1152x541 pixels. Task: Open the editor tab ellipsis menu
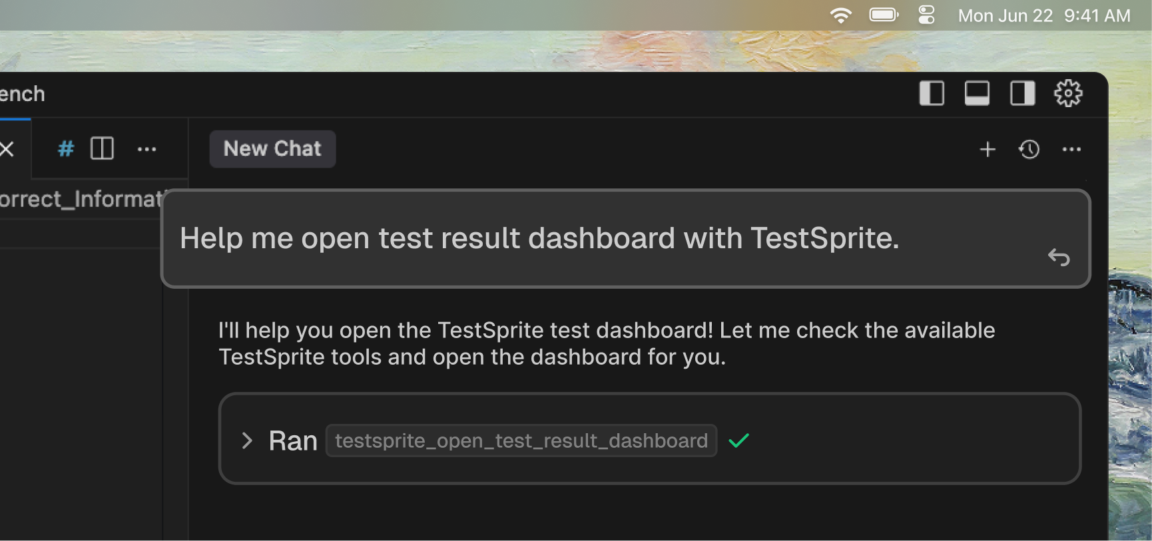click(x=147, y=148)
